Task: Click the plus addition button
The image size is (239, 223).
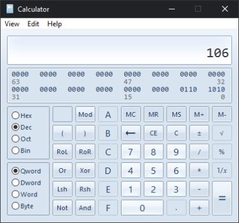Action: click(199, 208)
